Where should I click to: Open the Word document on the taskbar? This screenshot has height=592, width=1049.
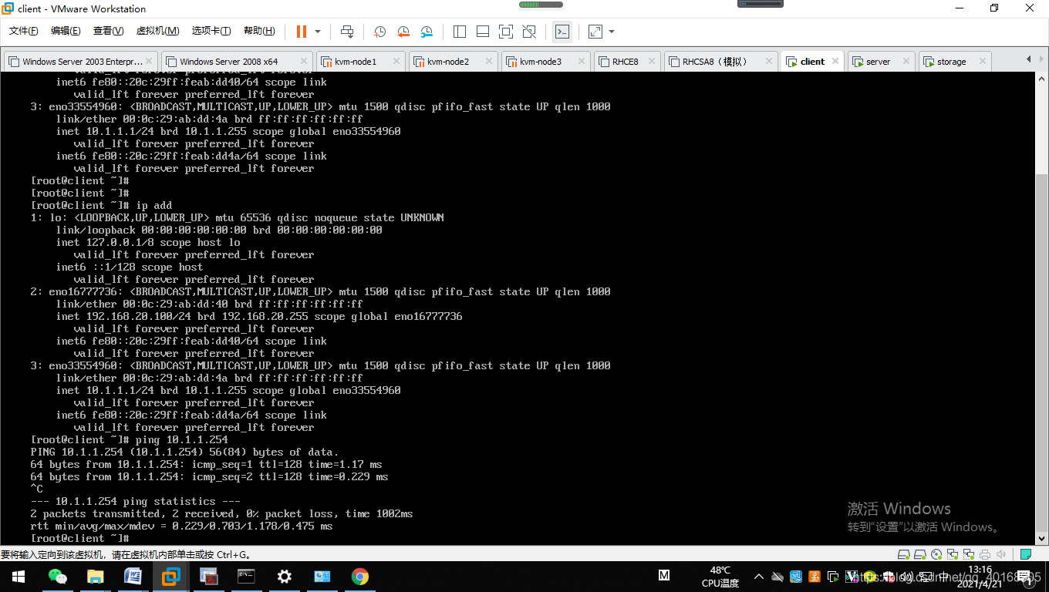(x=133, y=576)
